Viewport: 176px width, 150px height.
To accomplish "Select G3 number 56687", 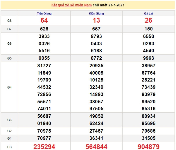I will 44,116.
